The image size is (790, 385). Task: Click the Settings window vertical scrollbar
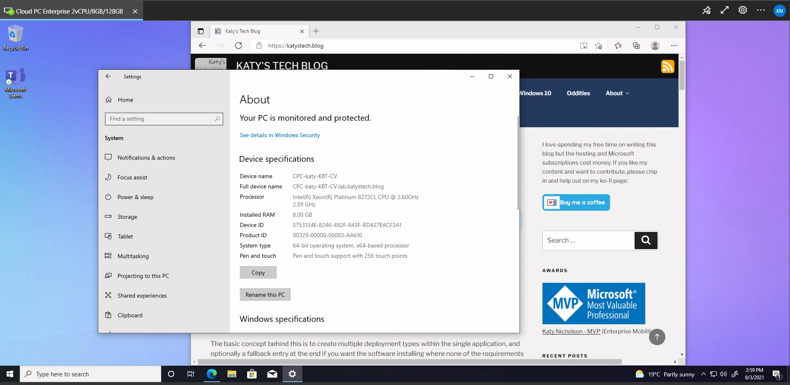518,164
